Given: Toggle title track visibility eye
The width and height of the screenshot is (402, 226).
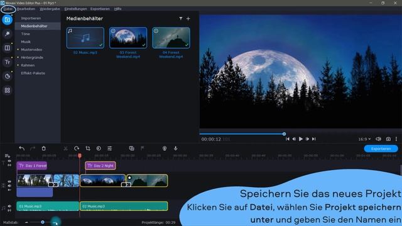Looking at the screenshot, I should tap(9, 161).
